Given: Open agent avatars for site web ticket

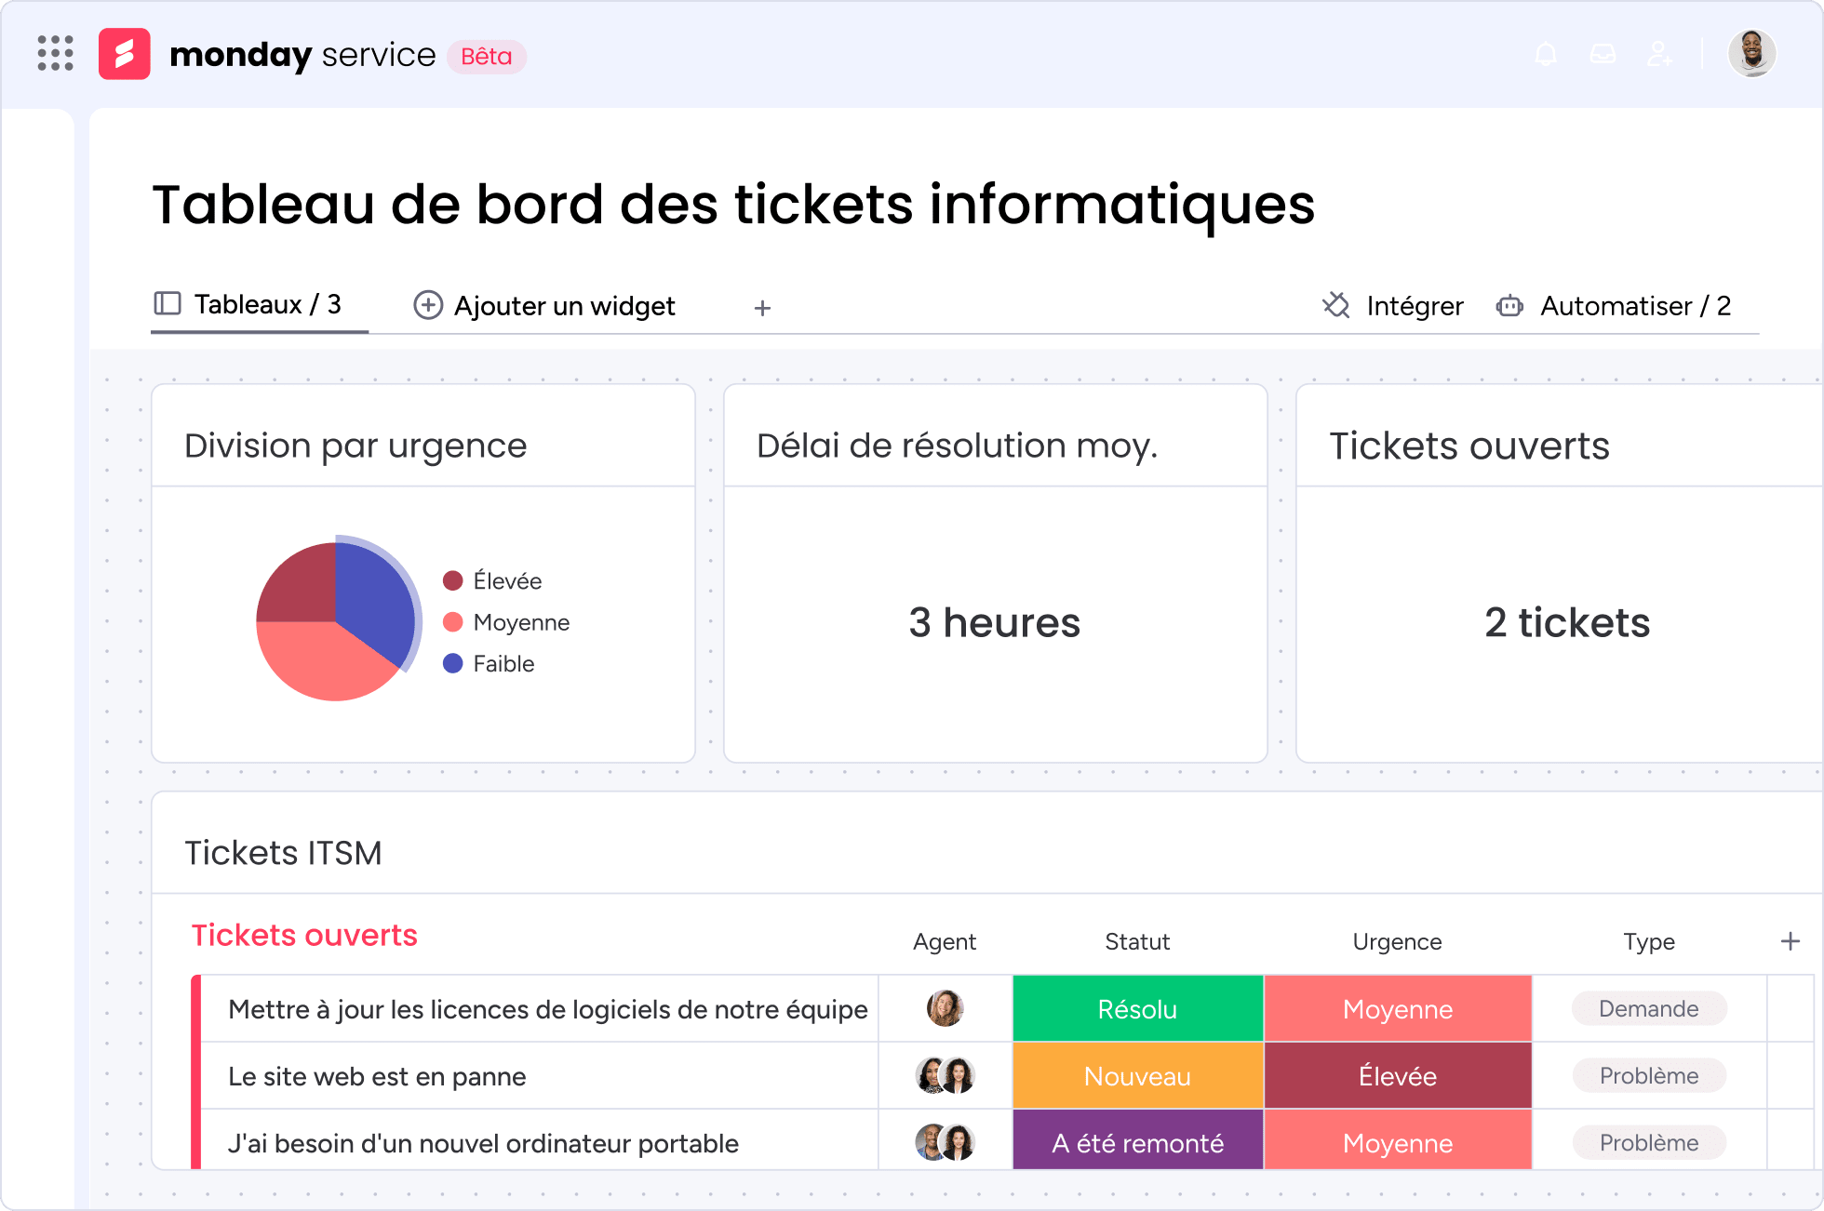Looking at the screenshot, I should pyautogui.click(x=945, y=1075).
